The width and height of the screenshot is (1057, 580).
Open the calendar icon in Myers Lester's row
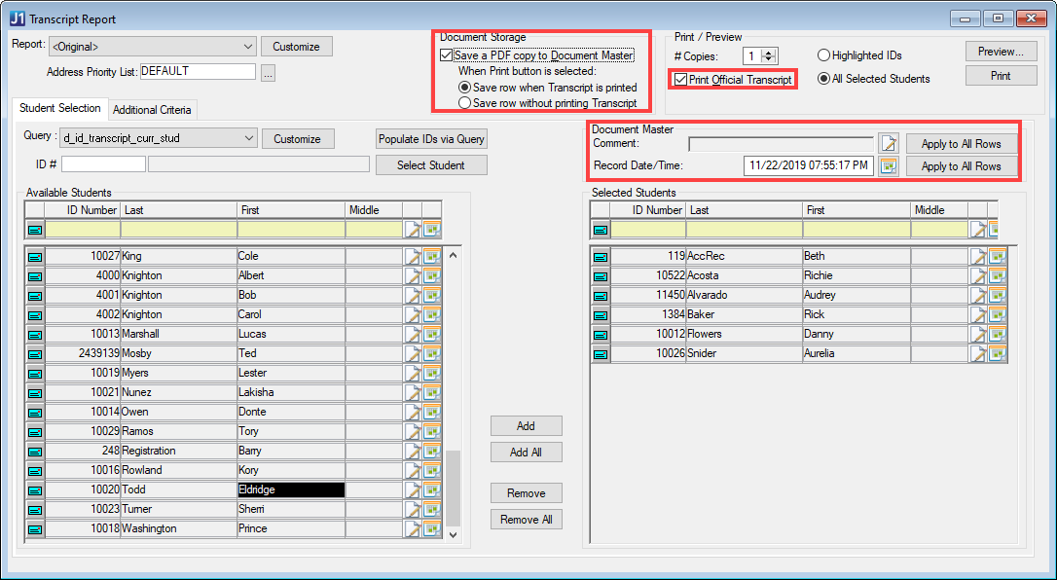click(x=431, y=373)
